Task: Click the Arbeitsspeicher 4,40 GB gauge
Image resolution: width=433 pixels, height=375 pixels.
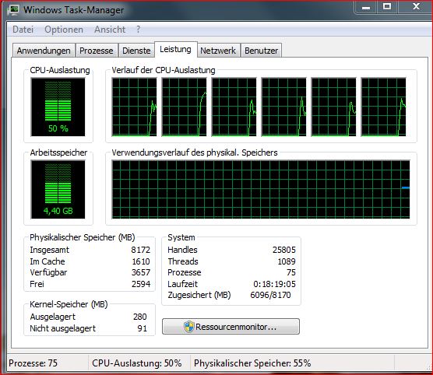Action: tap(58, 189)
